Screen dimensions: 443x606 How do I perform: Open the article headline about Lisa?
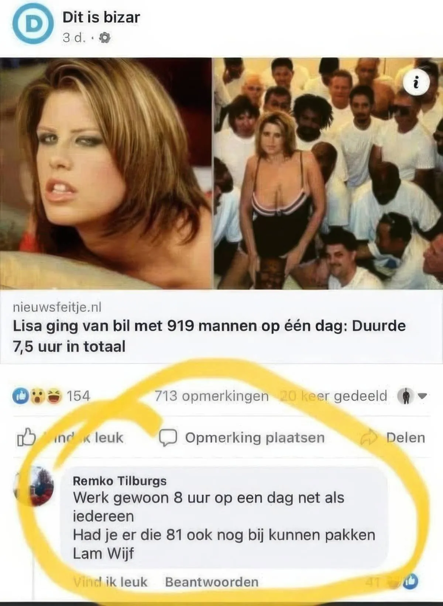(x=209, y=336)
